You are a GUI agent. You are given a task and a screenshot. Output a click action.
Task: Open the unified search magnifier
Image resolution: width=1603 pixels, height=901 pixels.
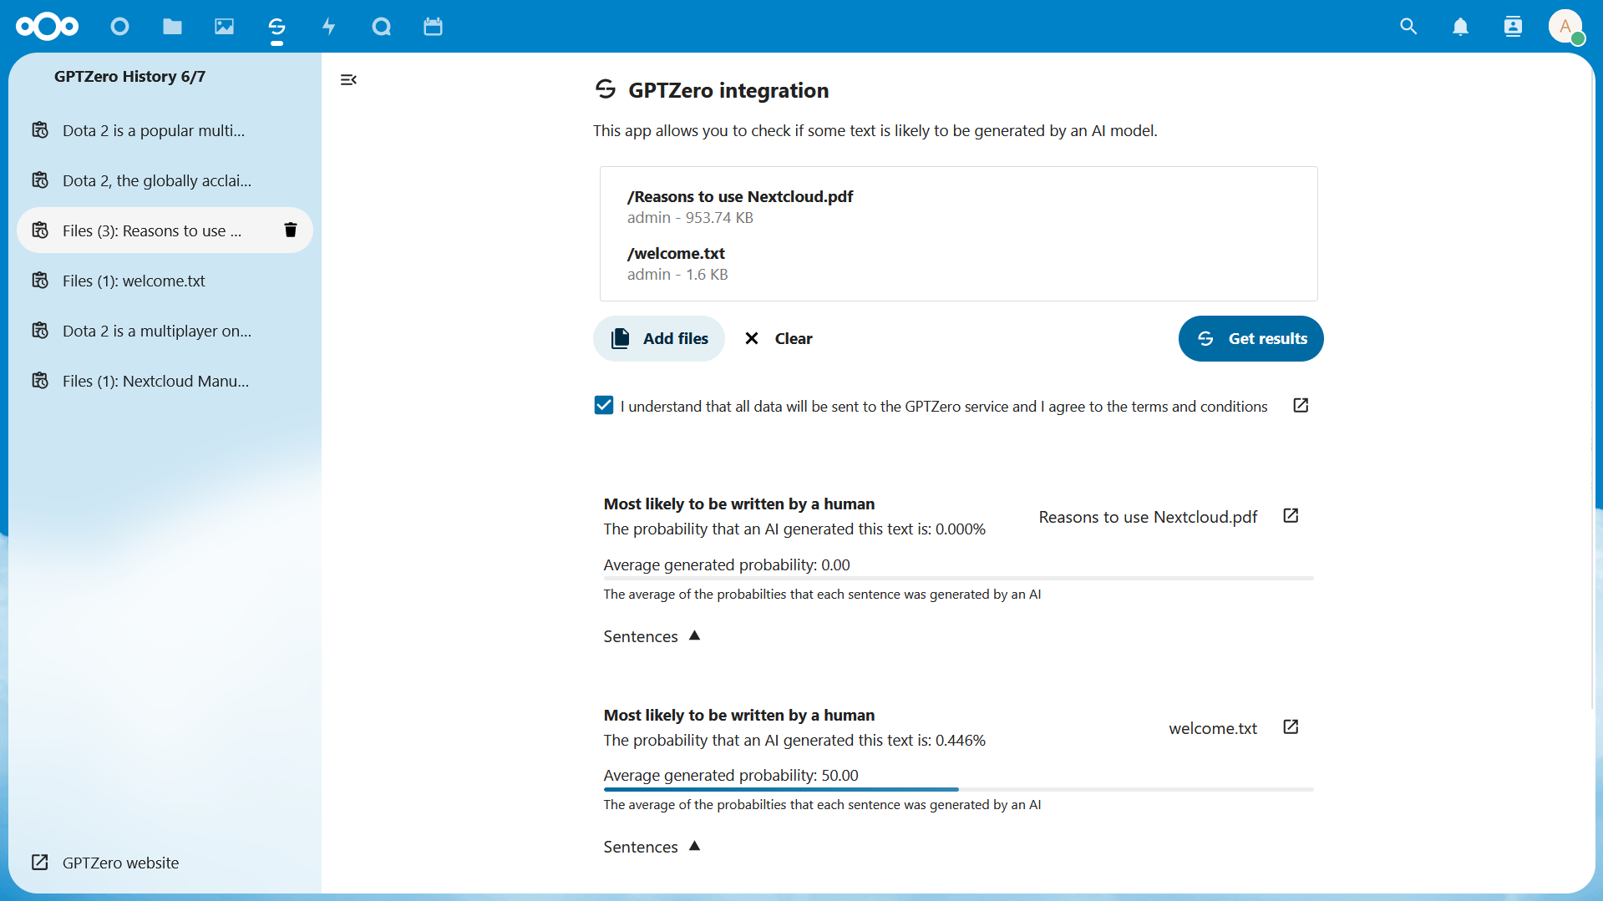tap(1408, 27)
